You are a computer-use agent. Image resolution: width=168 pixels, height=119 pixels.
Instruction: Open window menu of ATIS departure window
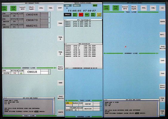click(x=104, y=100)
